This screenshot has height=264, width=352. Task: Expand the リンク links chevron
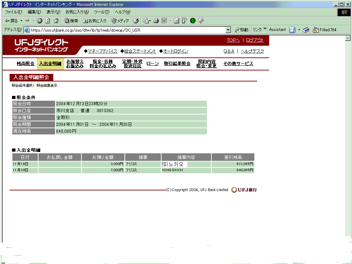click(265, 30)
